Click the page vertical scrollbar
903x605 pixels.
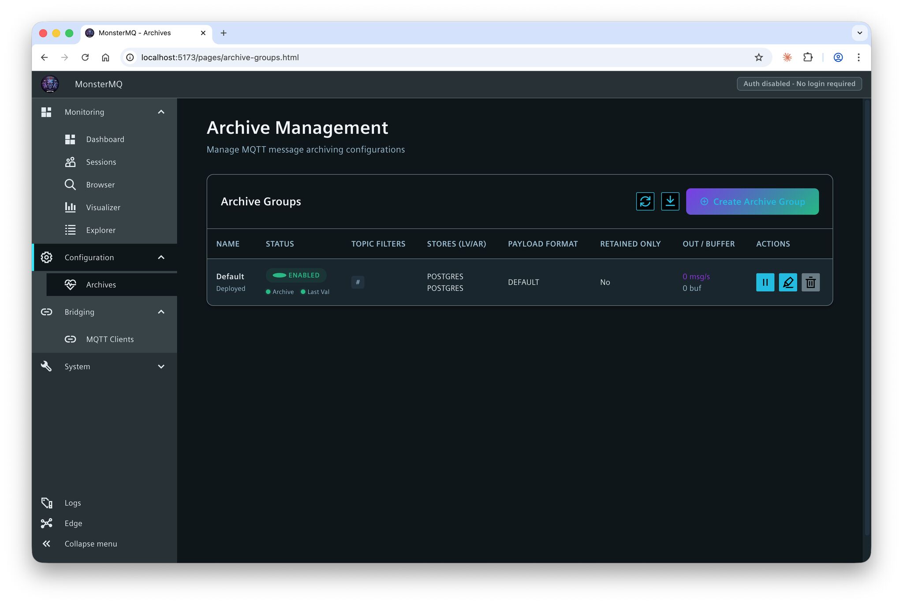point(867,317)
